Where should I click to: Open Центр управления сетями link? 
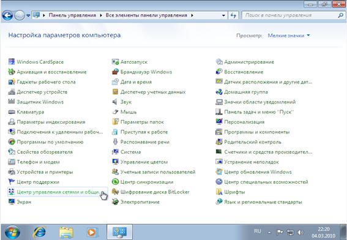58,192
